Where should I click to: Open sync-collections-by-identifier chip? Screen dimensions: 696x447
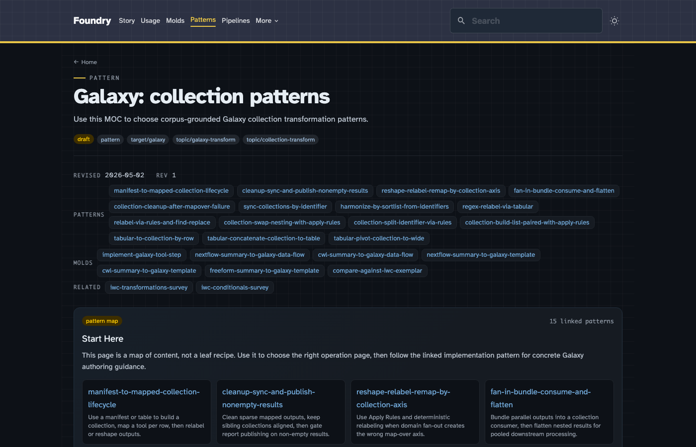285,207
